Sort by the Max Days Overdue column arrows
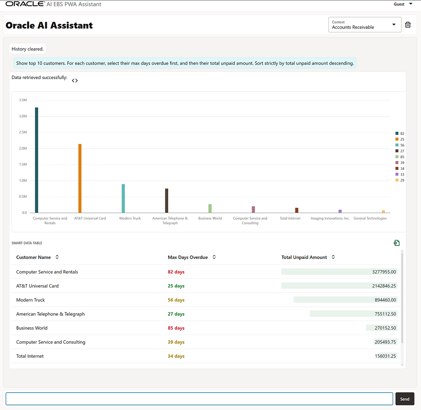This screenshot has width=421, height=410. 214,257
